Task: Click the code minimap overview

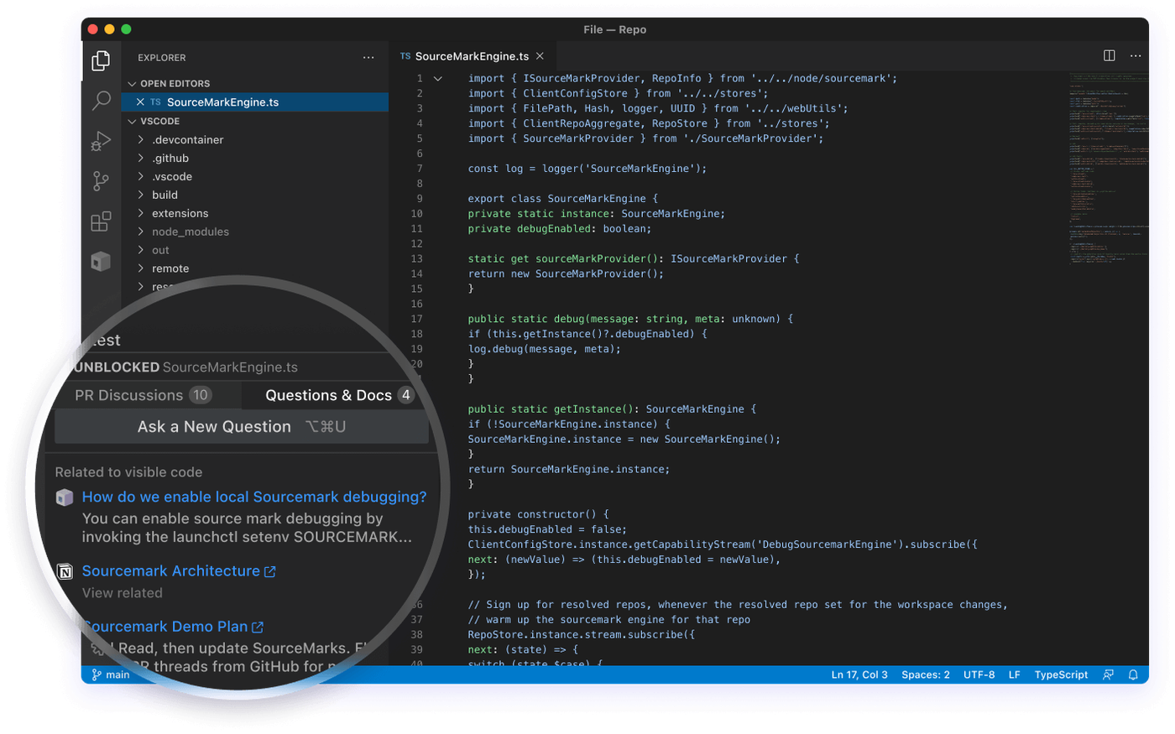Action: 1109,168
